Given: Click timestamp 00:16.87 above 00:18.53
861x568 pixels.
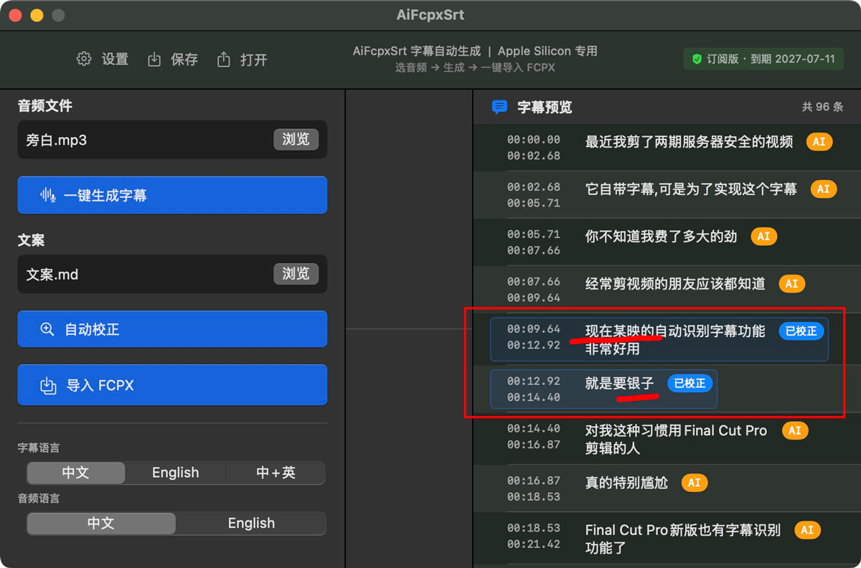Looking at the screenshot, I should [x=533, y=481].
